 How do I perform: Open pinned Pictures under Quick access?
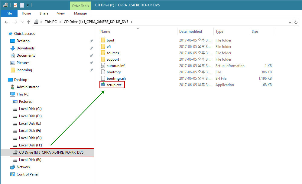pos(23,63)
